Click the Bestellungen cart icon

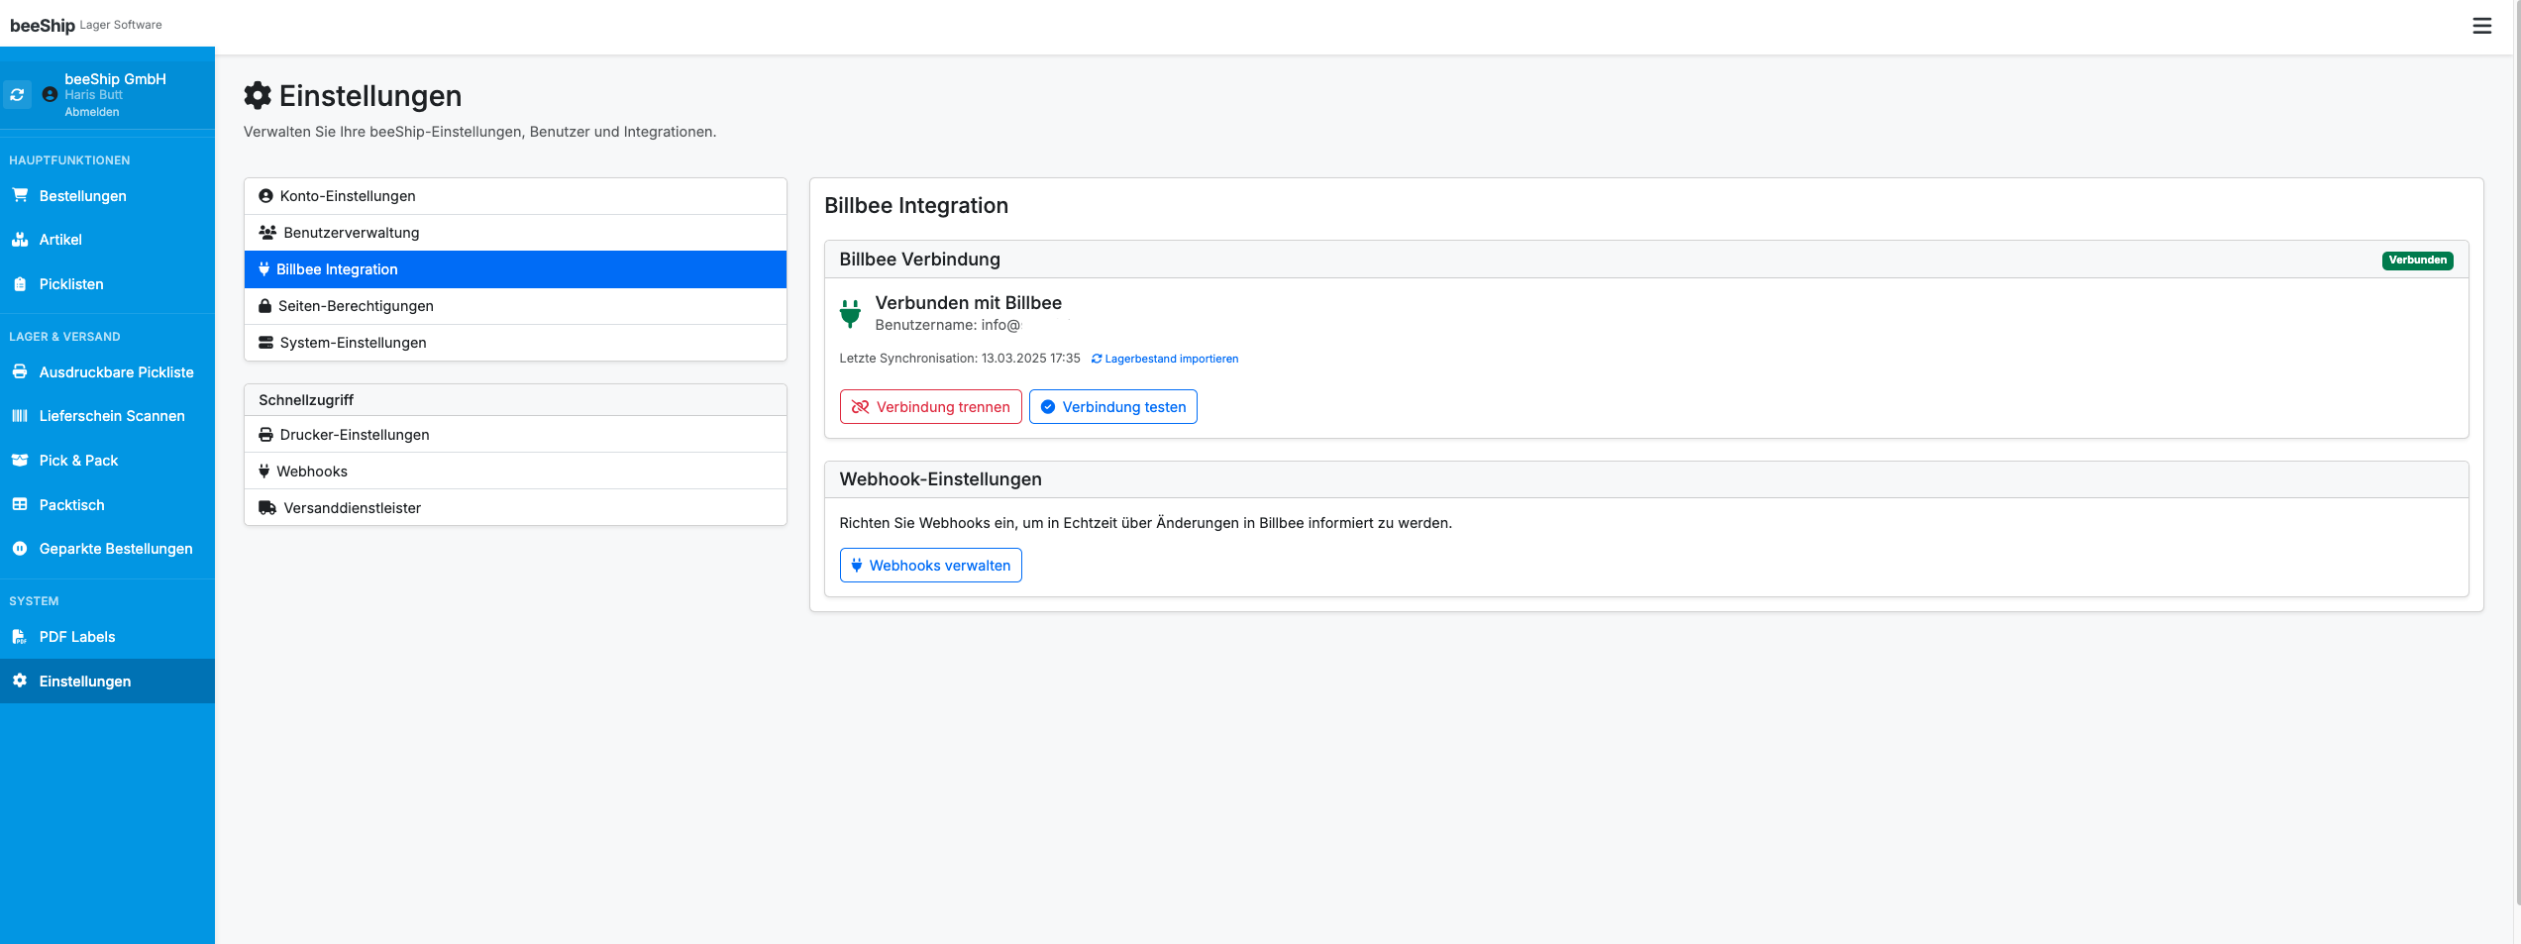(x=20, y=195)
